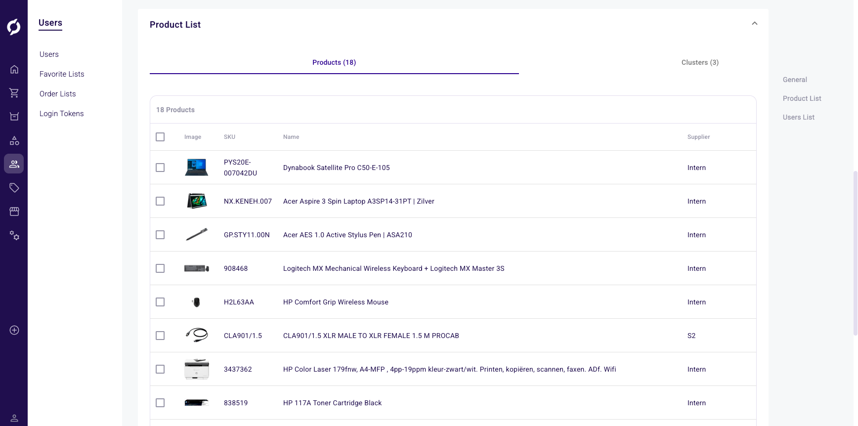Click Logitech MX Mechanical Wireless Keyboard product name
This screenshot has width=858, height=426.
click(x=393, y=268)
